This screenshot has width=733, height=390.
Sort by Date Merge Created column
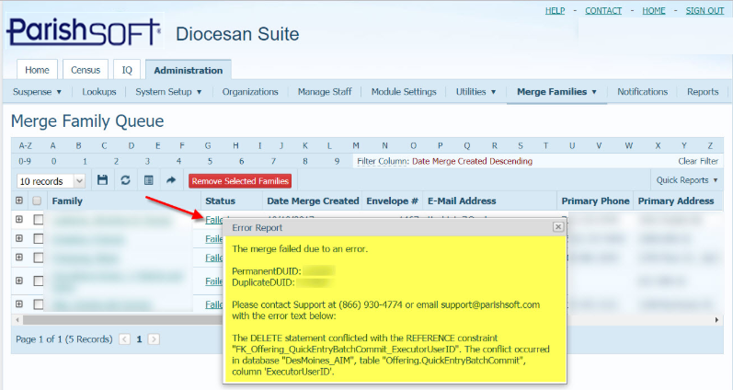pyautogui.click(x=313, y=201)
